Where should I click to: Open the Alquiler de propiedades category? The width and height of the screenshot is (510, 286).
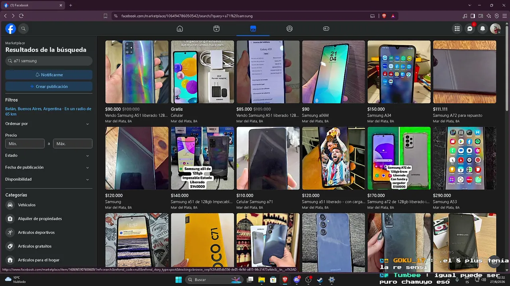click(49, 218)
